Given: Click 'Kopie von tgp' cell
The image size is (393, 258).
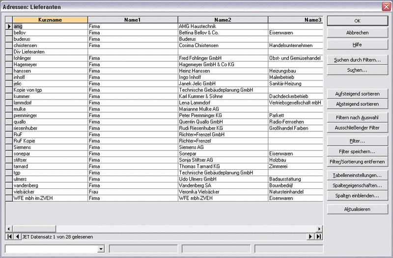Looking at the screenshot, I should point(50,90).
